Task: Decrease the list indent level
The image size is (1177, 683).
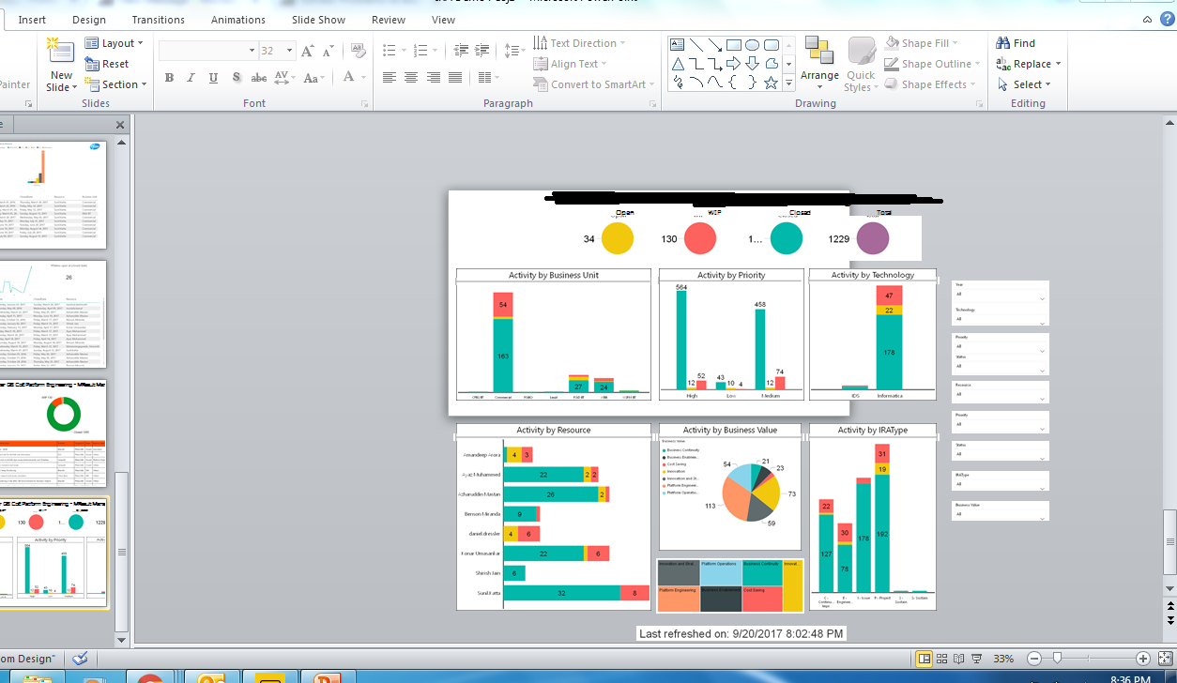Action: (x=460, y=50)
